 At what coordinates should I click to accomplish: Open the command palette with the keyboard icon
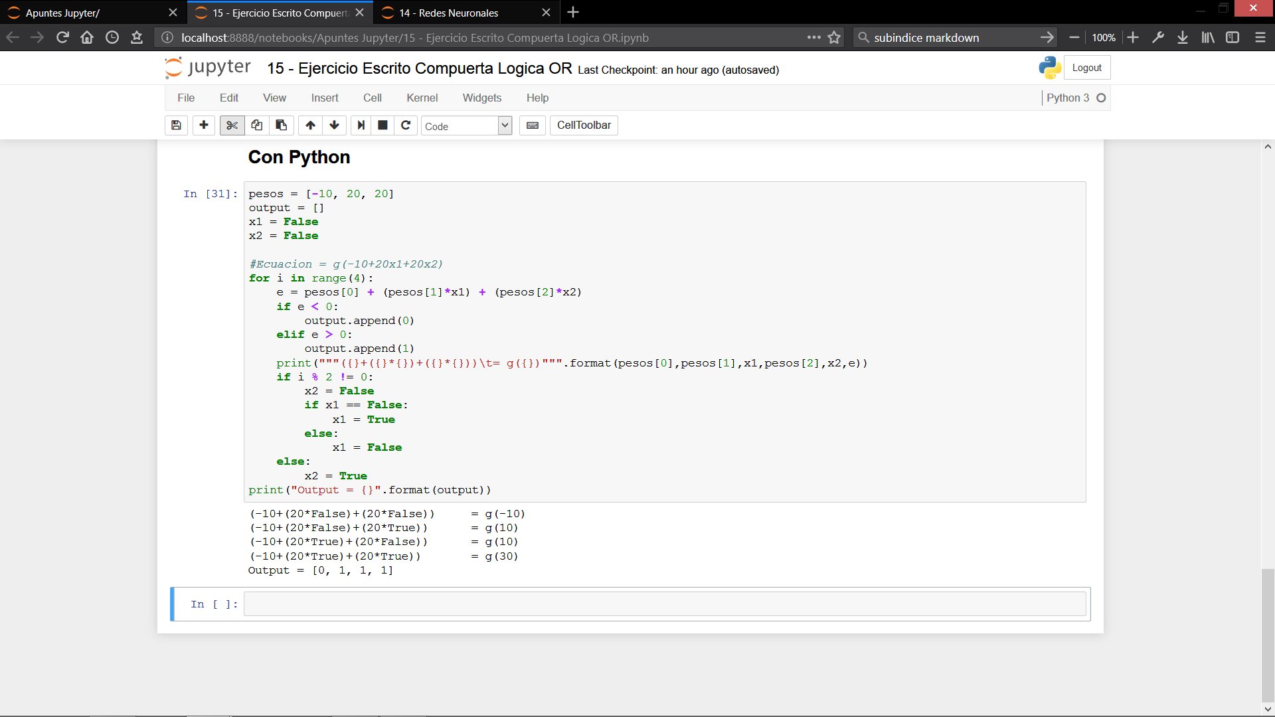point(533,125)
